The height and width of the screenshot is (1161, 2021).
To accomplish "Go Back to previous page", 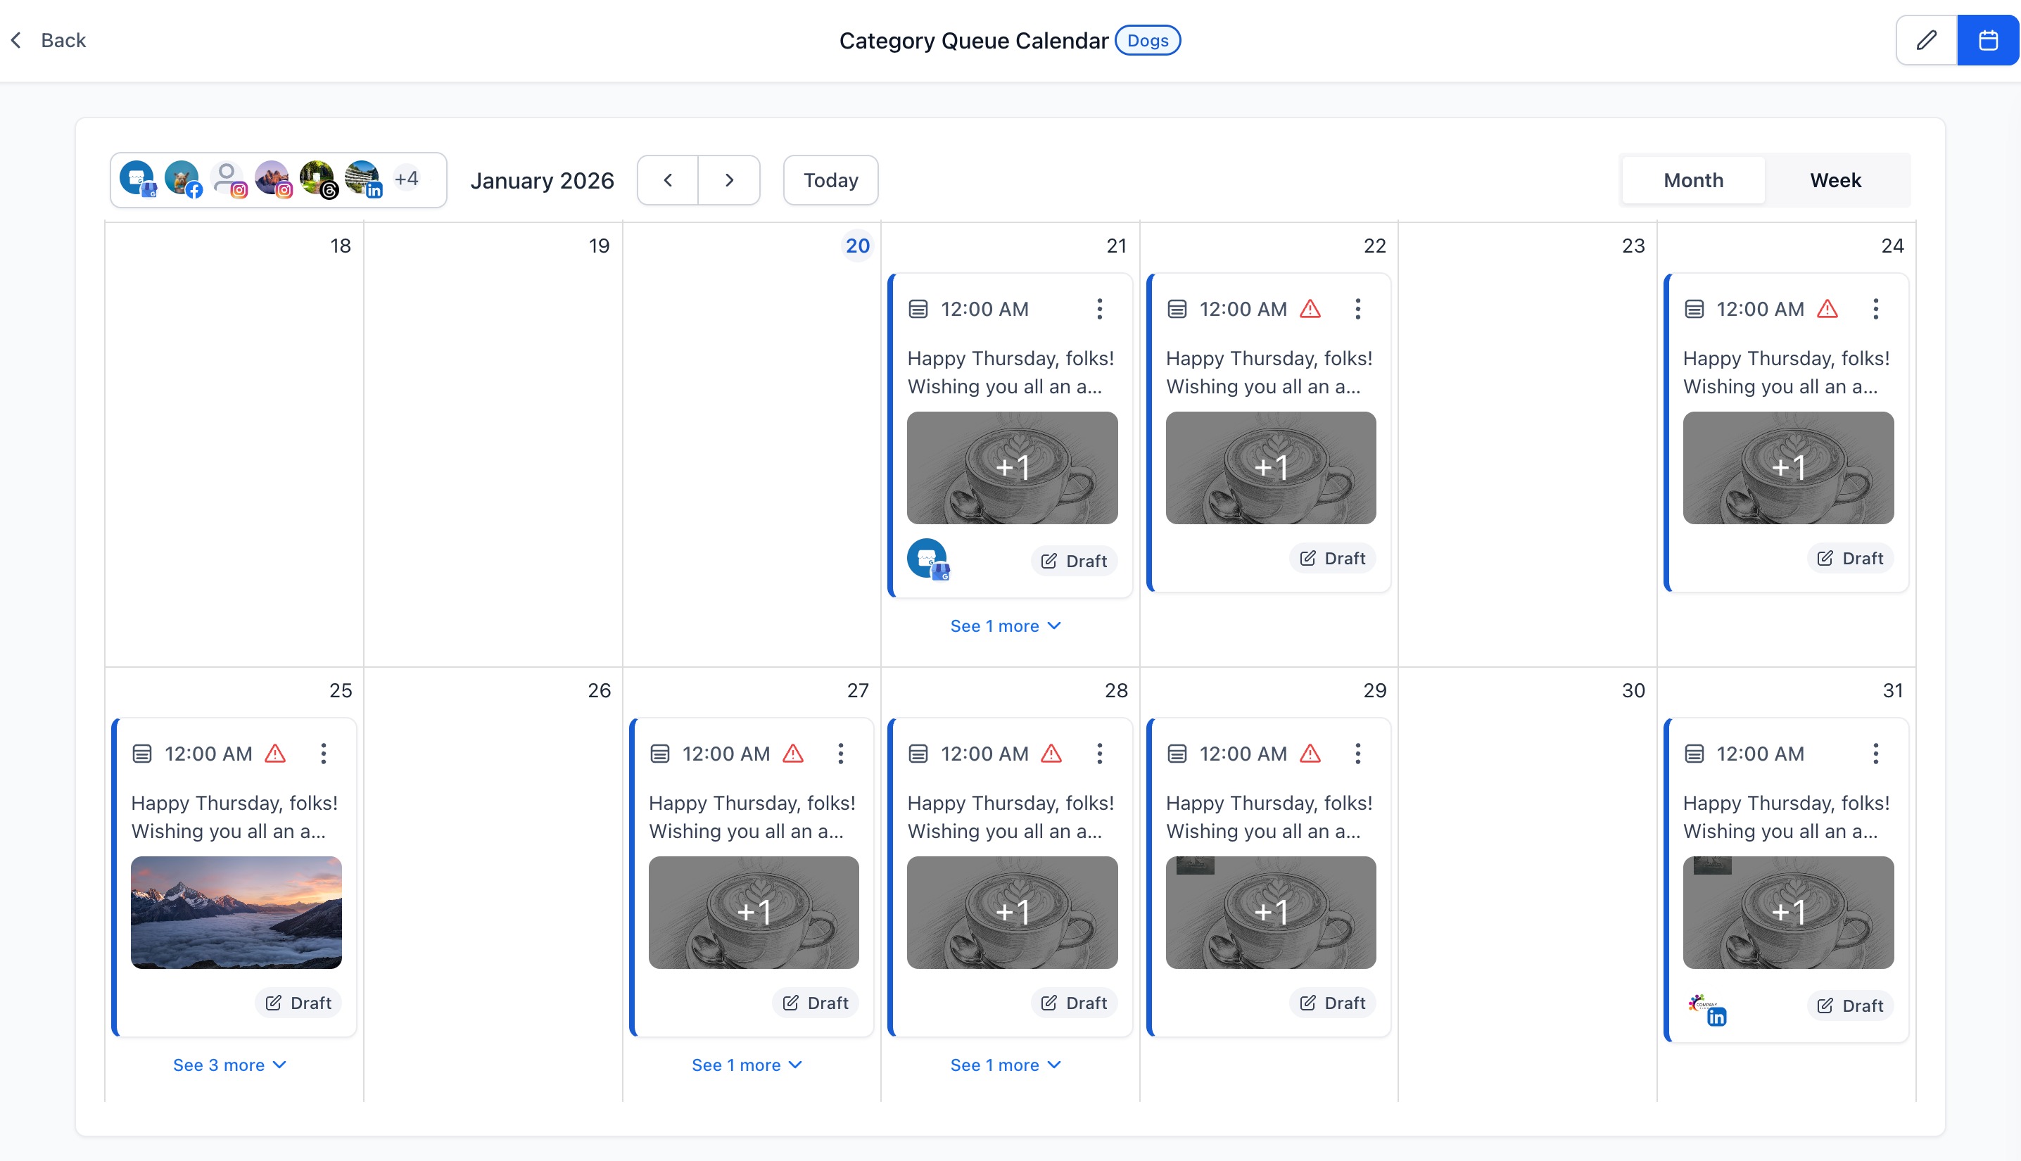I will pos(49,40).
